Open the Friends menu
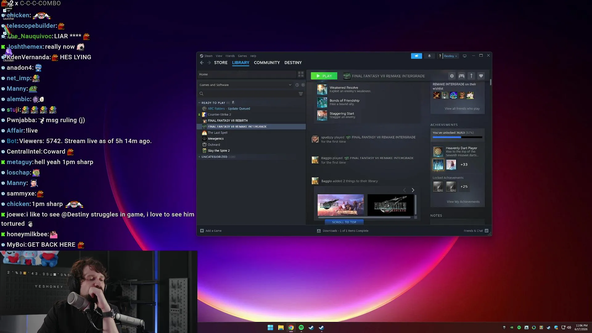The width and height of the screenshot is (592, 333). pos(230,56)
